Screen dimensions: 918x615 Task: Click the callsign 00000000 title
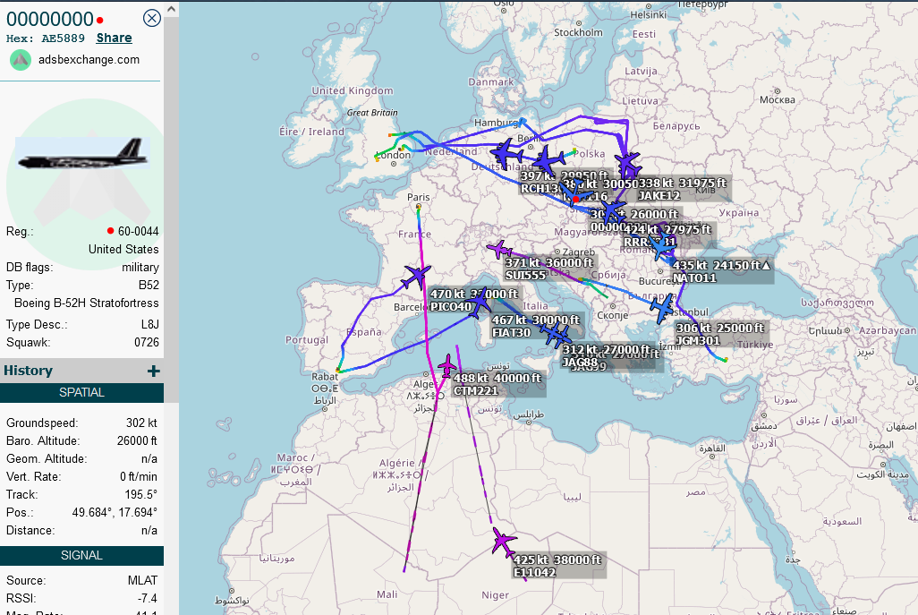click(x=50, y=19)
